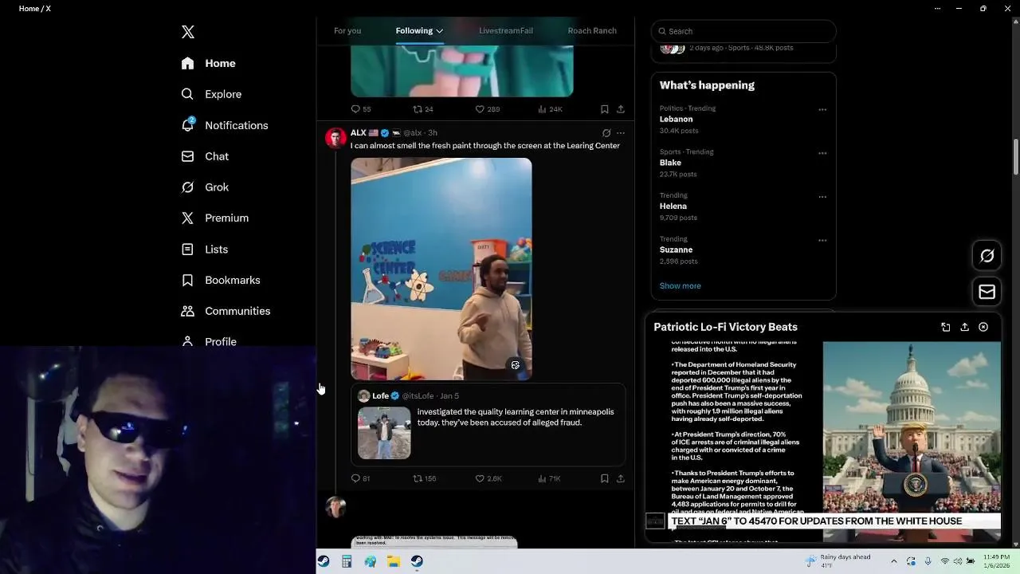The width and height of the screenshot is (1020, 574).
Task: Open the more options menu on ALX's post
Action: (621, 133)
